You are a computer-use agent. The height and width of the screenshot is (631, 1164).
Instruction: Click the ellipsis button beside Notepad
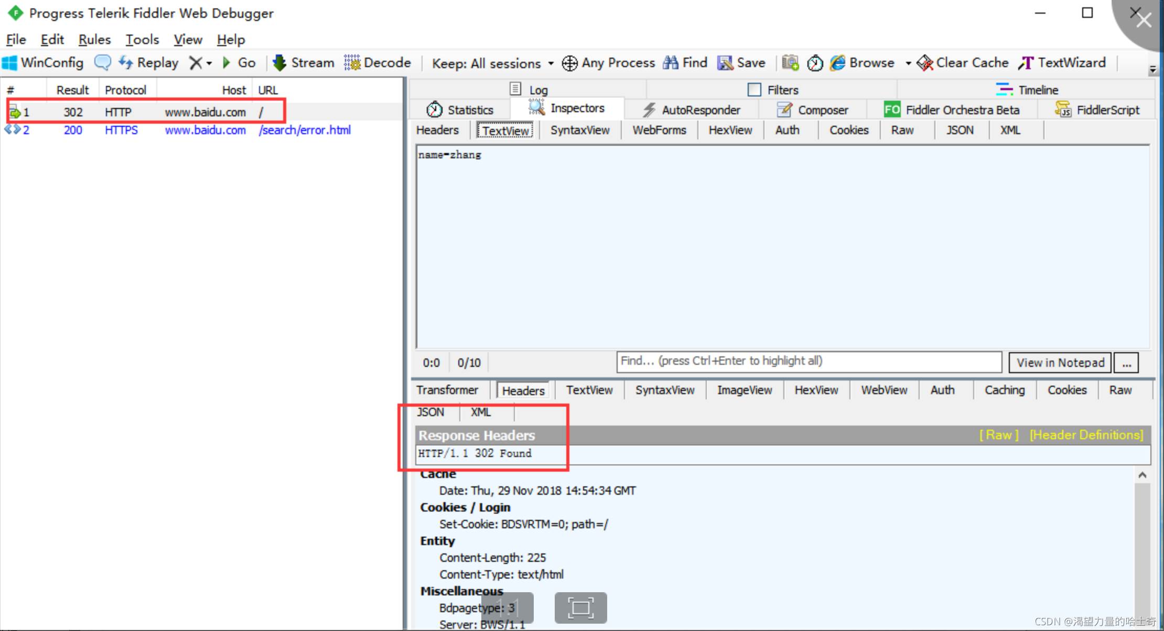click(x=1127, y=363)
